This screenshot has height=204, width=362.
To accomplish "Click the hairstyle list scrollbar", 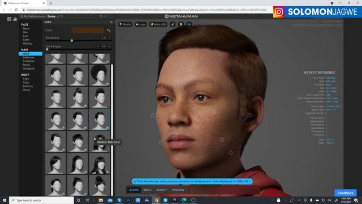I will click(112, 130).
